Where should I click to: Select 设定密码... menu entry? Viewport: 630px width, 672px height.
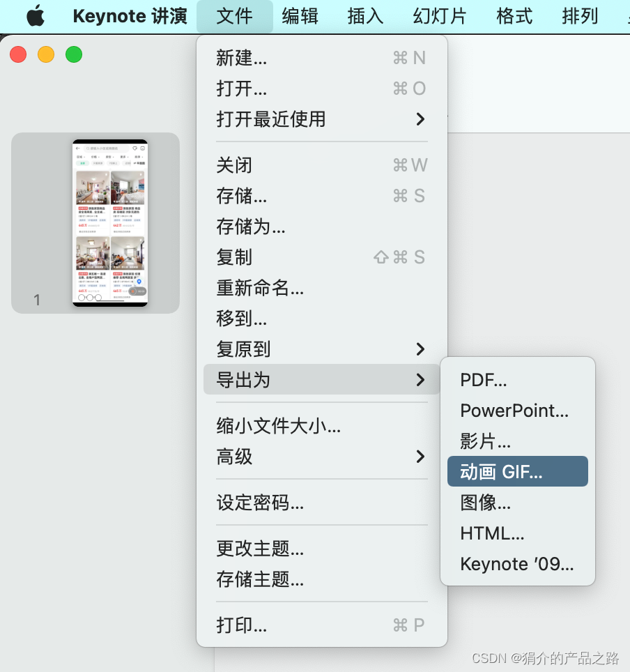click(322, 503)
